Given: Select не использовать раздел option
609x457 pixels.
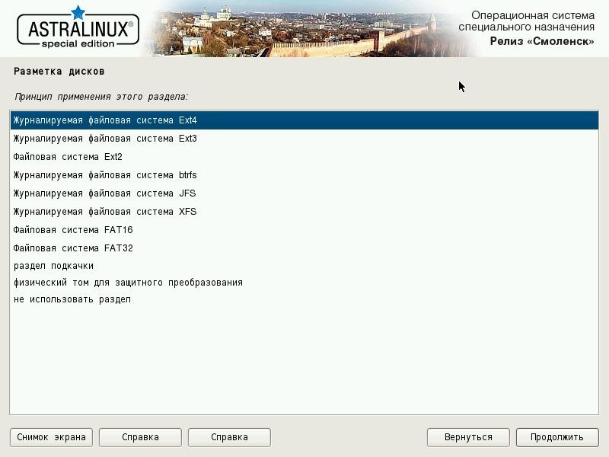Looking at the screenshot, I should [304, 299].
